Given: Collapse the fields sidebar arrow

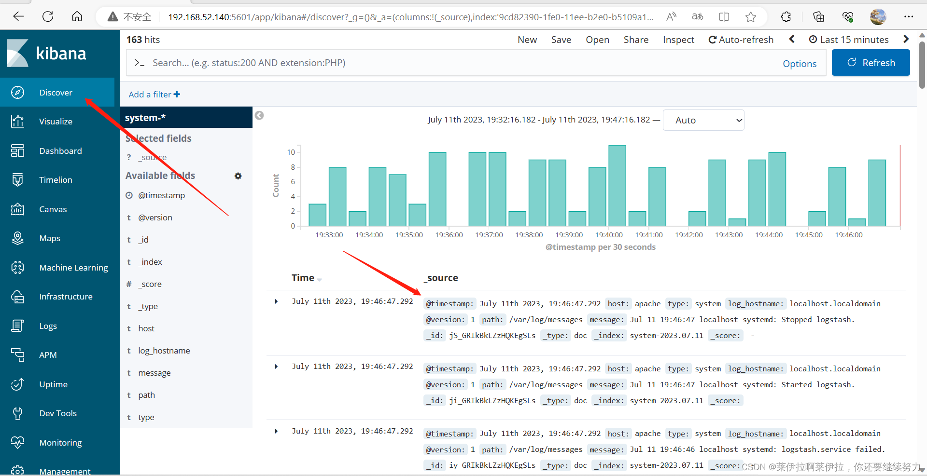Looking at the screenshot, I should coord(259,115).
